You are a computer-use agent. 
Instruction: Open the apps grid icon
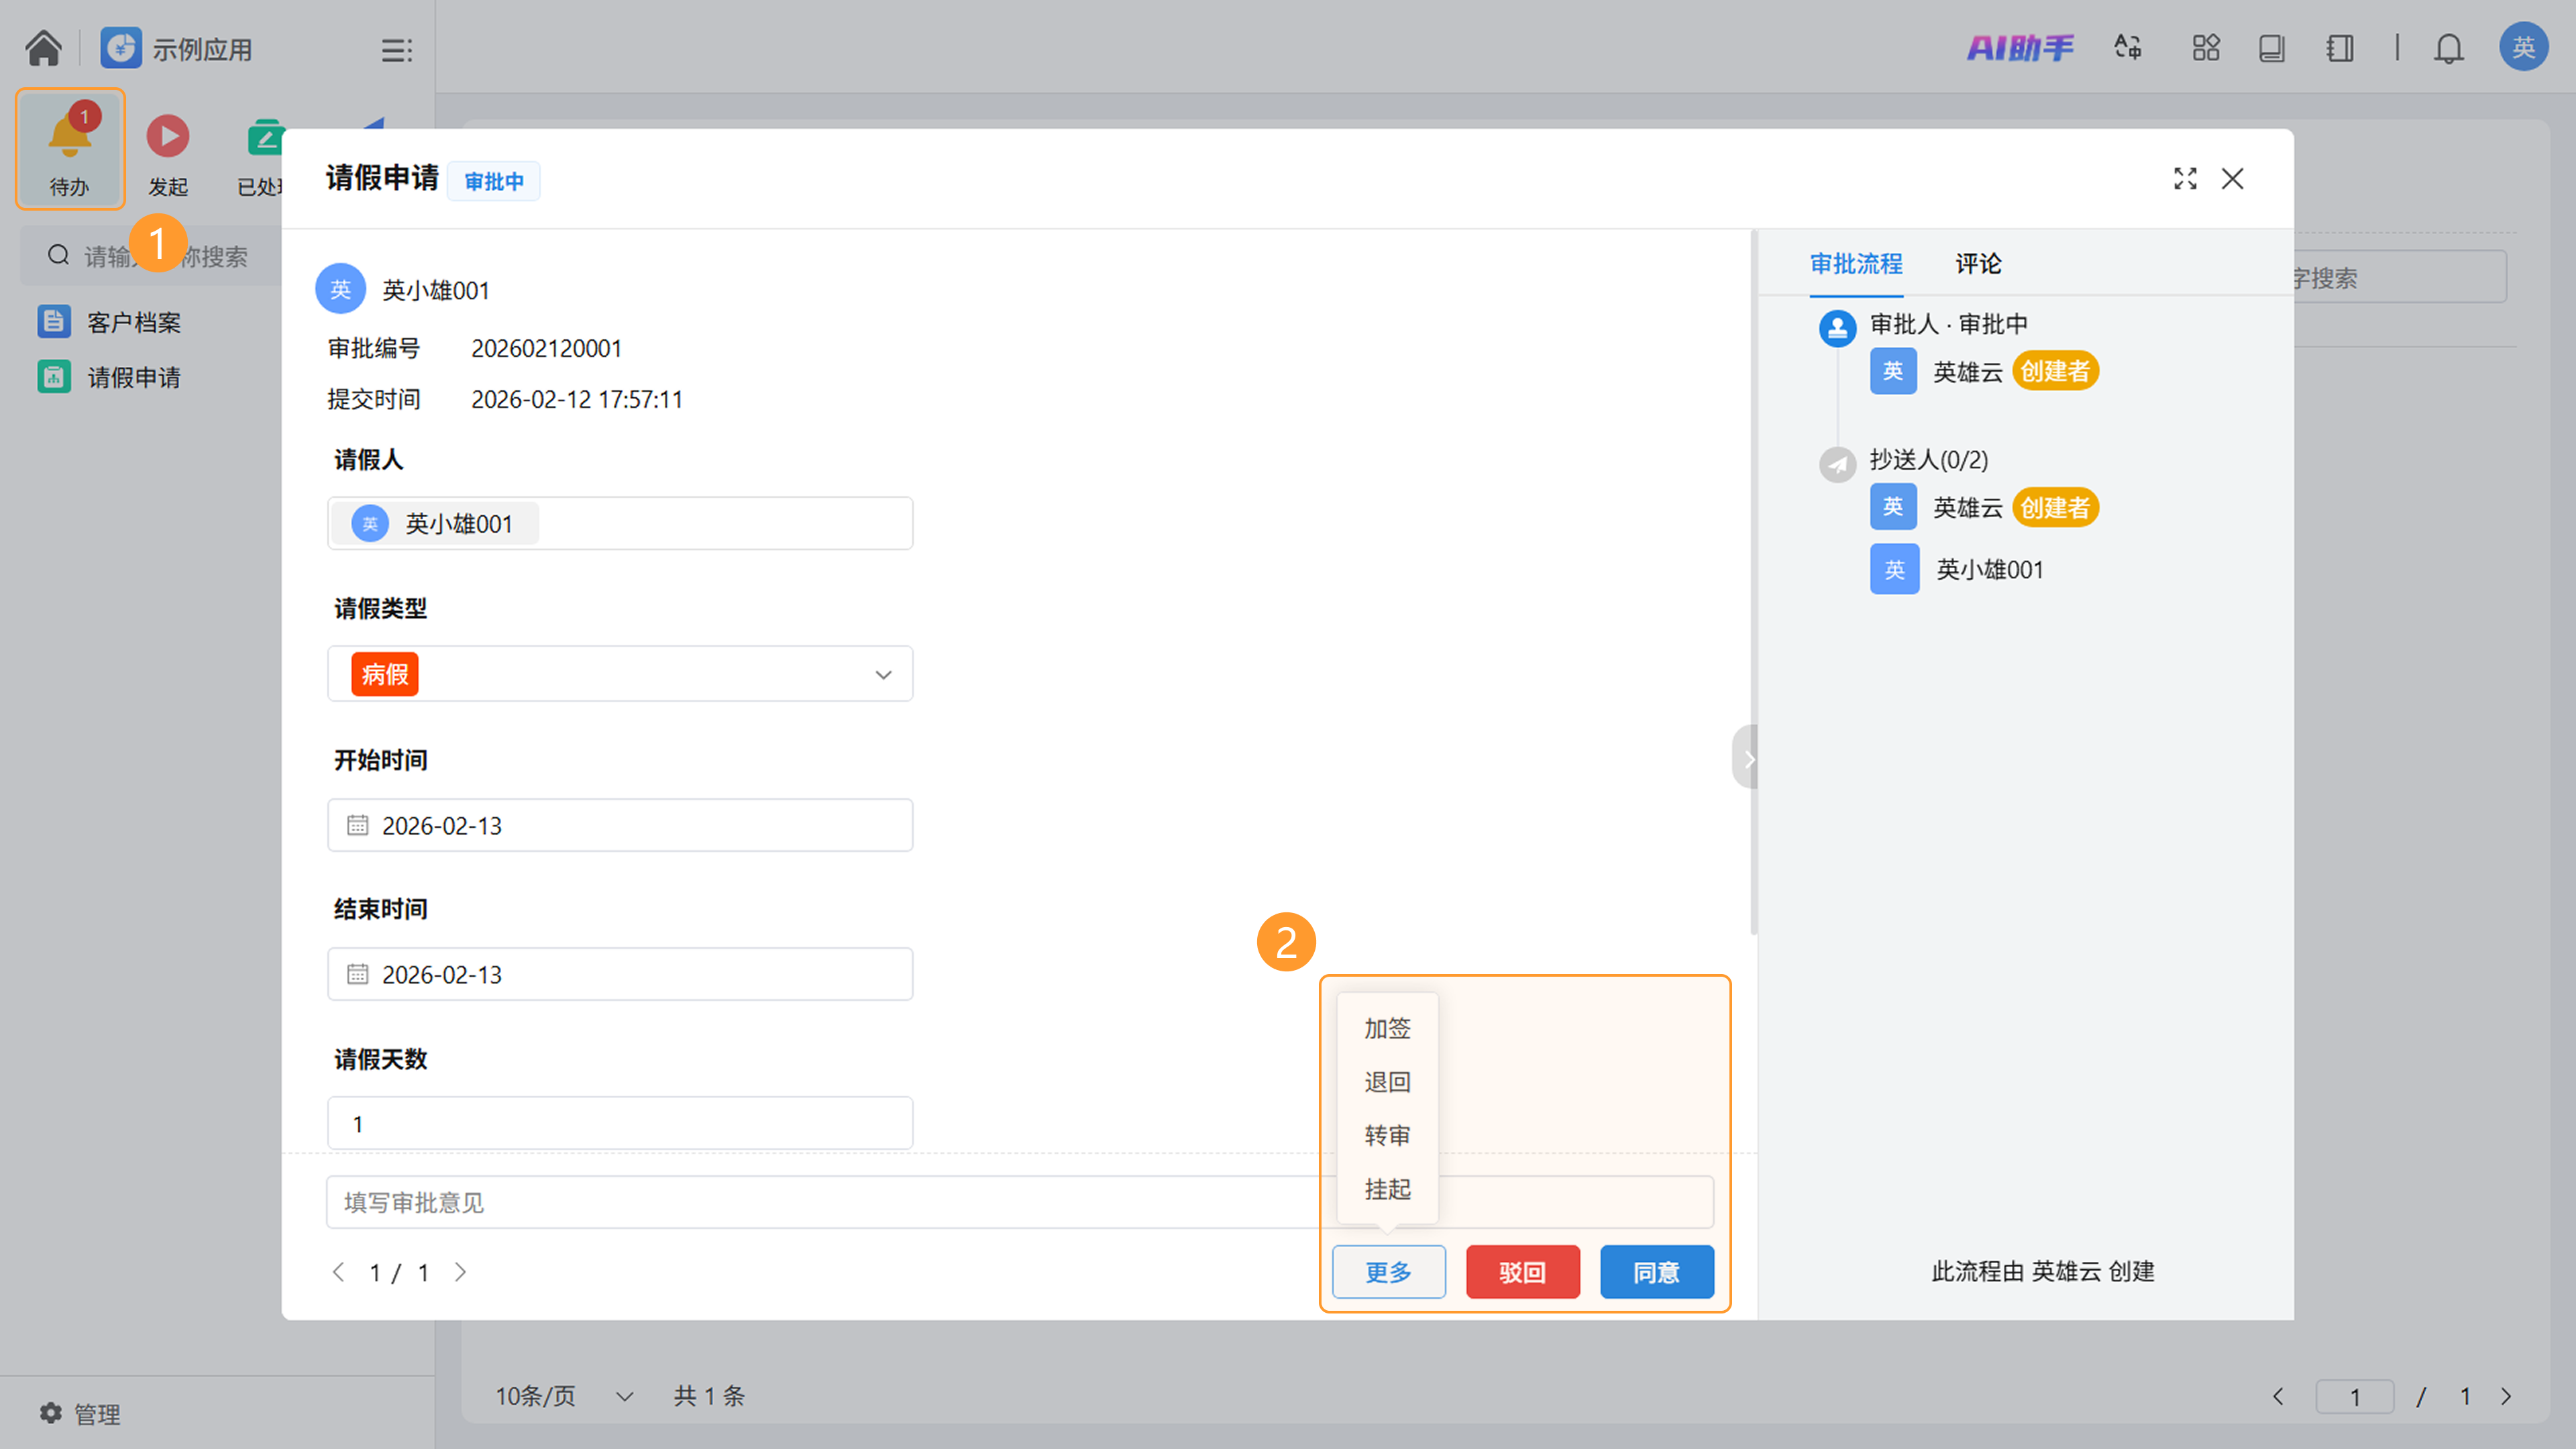pyautogui.click(x=2205, y=48)
